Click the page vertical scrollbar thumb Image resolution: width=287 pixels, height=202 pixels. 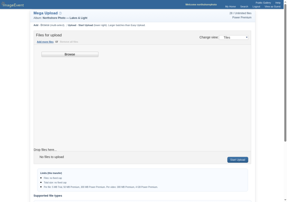click(285, 72)
